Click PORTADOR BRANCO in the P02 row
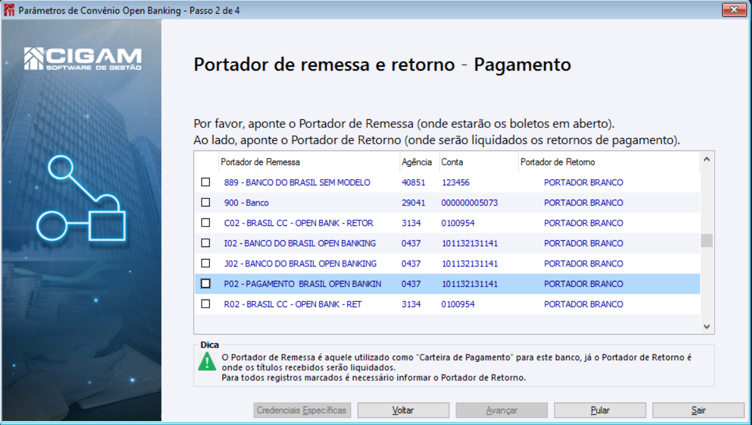 coord(583,284)
